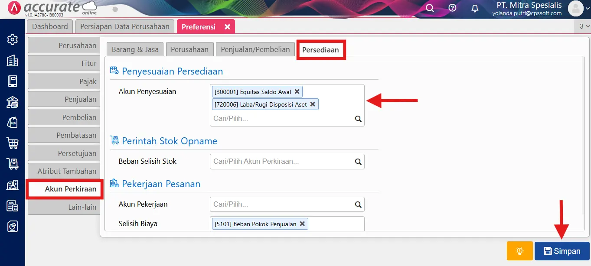Screen dimensions: 591x266
Task: Select the Persediaan sub-tab
Action: [x=320, y=50]
